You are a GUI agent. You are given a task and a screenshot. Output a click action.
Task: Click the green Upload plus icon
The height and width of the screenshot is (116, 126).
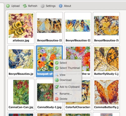coord(8,6)
